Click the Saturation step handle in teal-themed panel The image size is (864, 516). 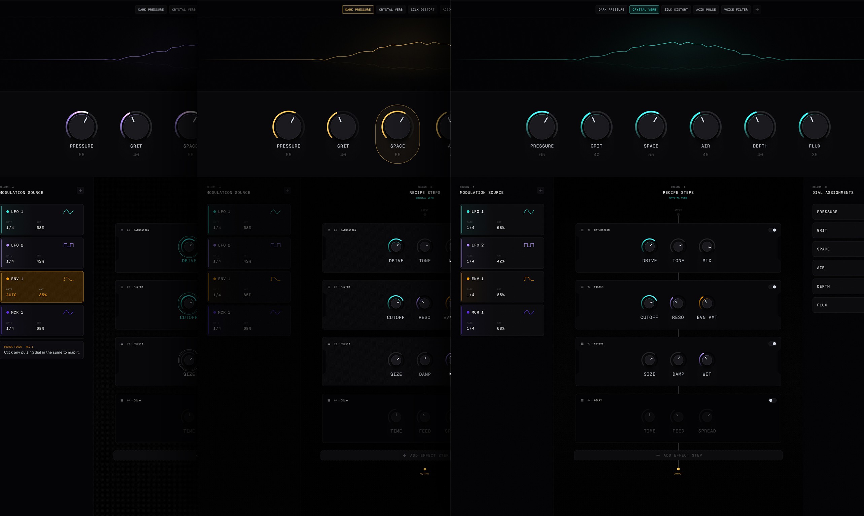click(x=582, y=230)
